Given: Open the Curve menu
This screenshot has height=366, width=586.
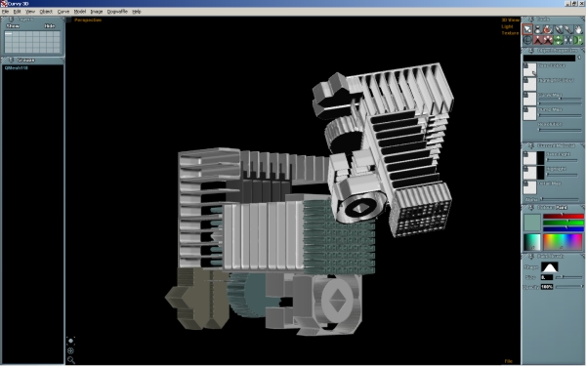Looking at the screenshot, I should click(63, 12).
